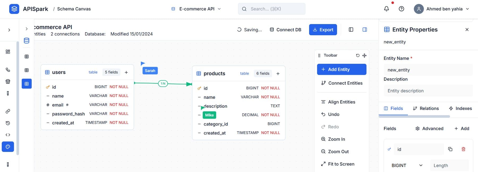Add a field to the products entity with plus
Viewport: 478px width, 172px height.
[x=278, y=73]
